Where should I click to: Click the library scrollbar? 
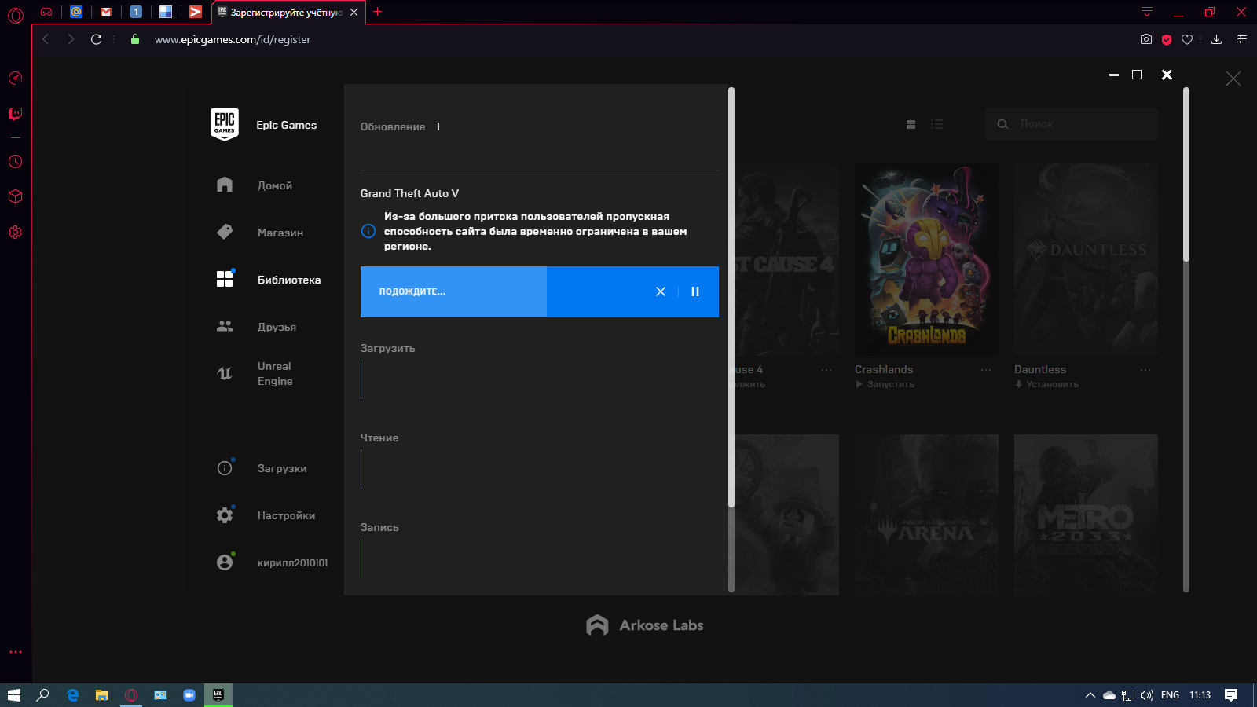point(1186,174)
